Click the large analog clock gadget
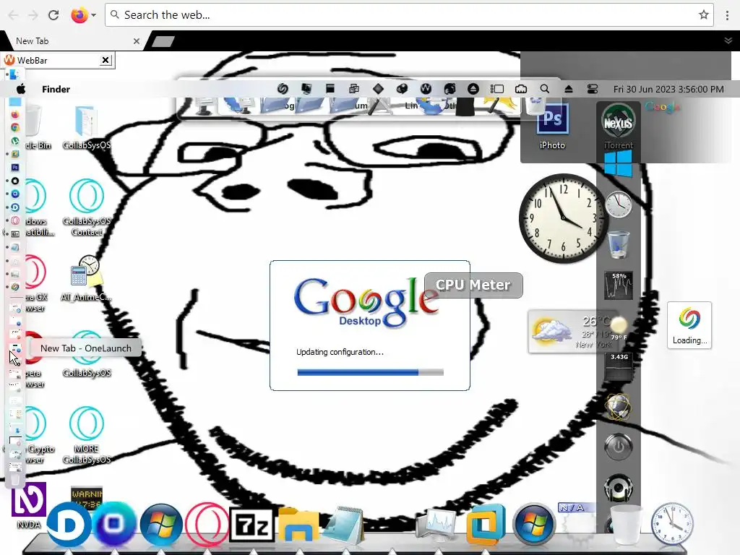This screenshot has height=555, width=740. pyautogui.click(x=562, y=218)
